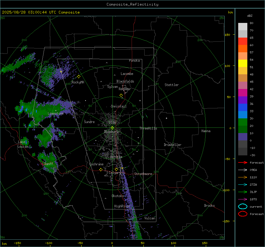The width and height of the screenshot is (265, 247).
Task: Click the Sylvan label on the map
Action: click(x=112, y=87)
